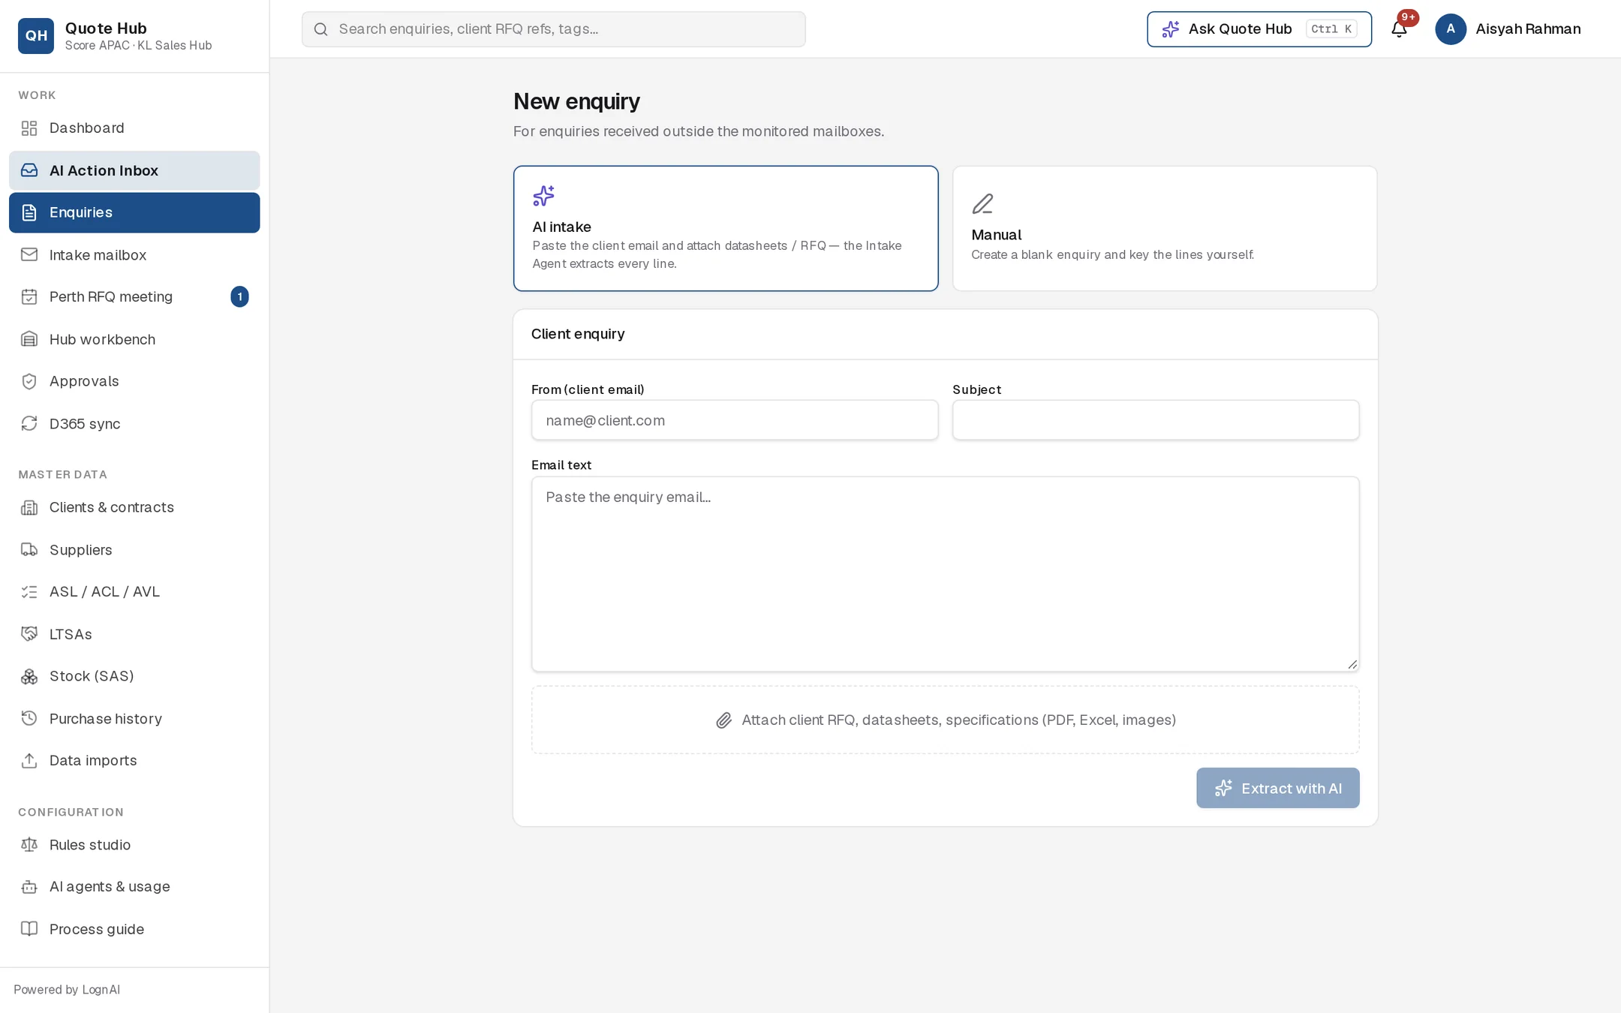Click Attach client RFQ datasheets area
Viewport: 1621px width, 1013px height.
coord(945,720)
